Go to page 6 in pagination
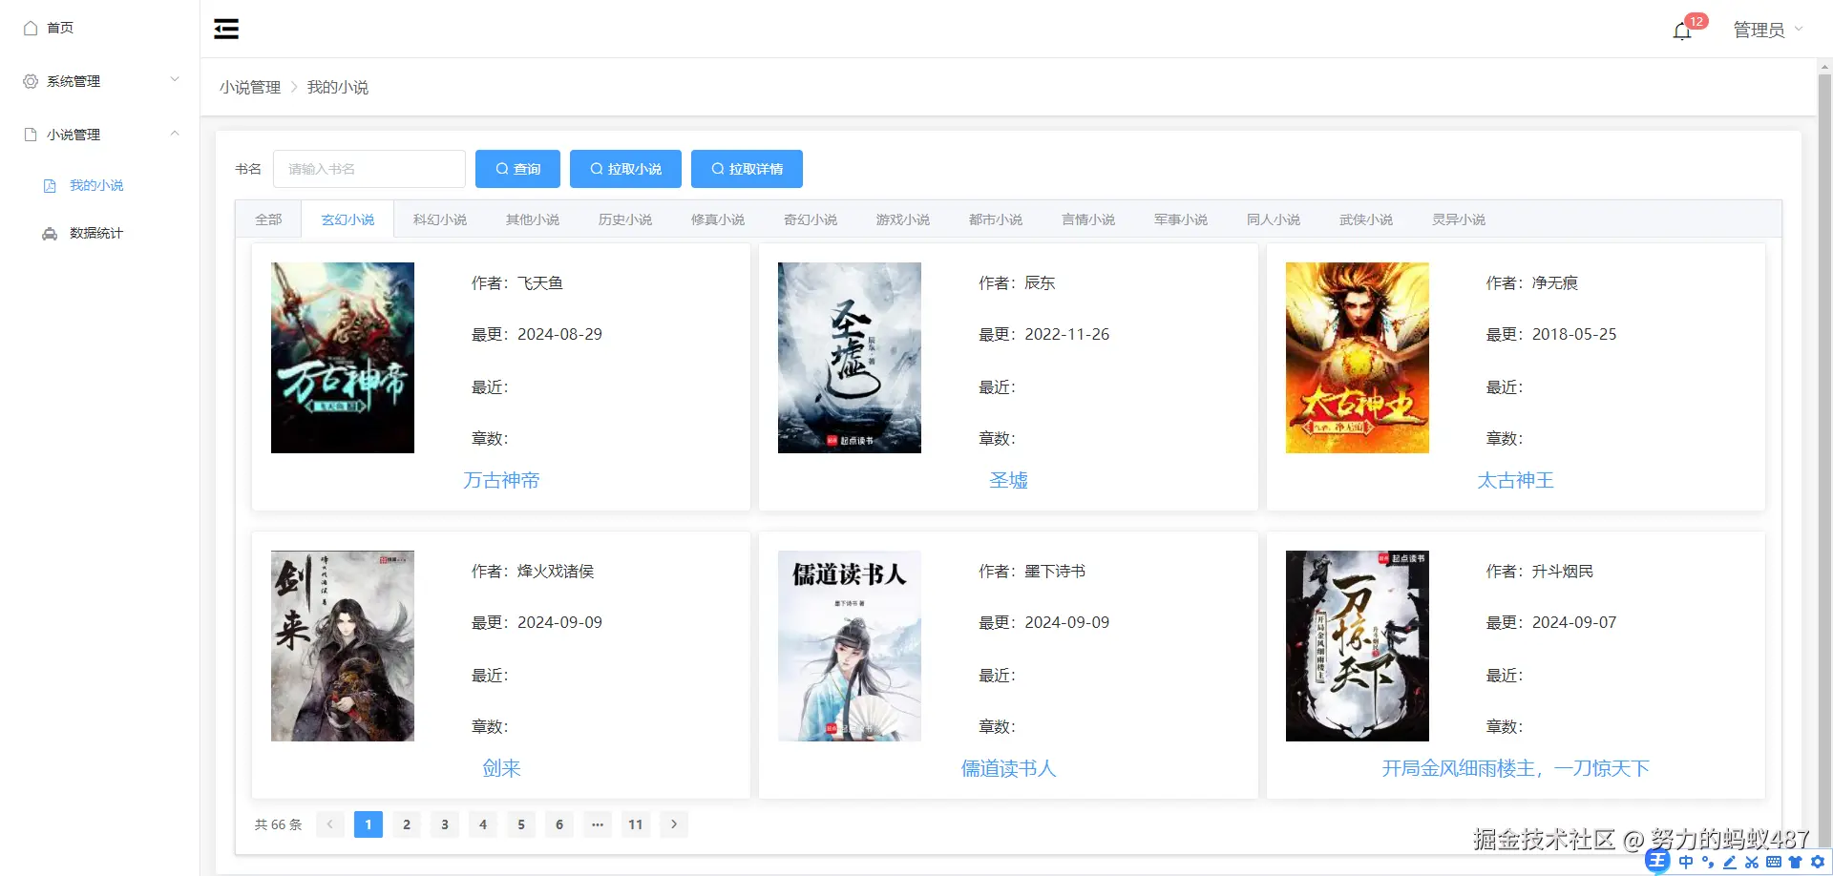 [x=559, y=824]
